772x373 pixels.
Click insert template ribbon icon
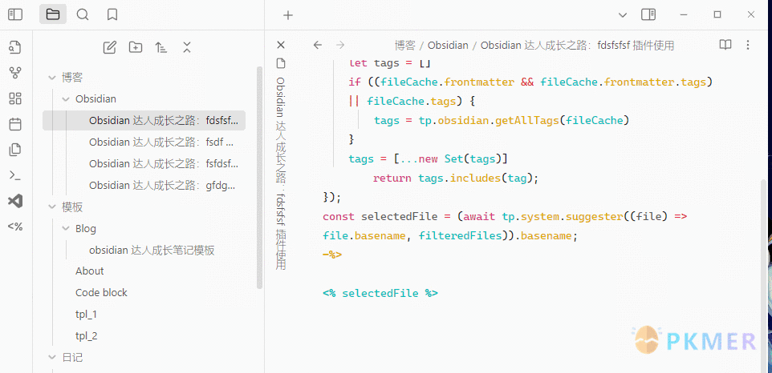(15, 150)
